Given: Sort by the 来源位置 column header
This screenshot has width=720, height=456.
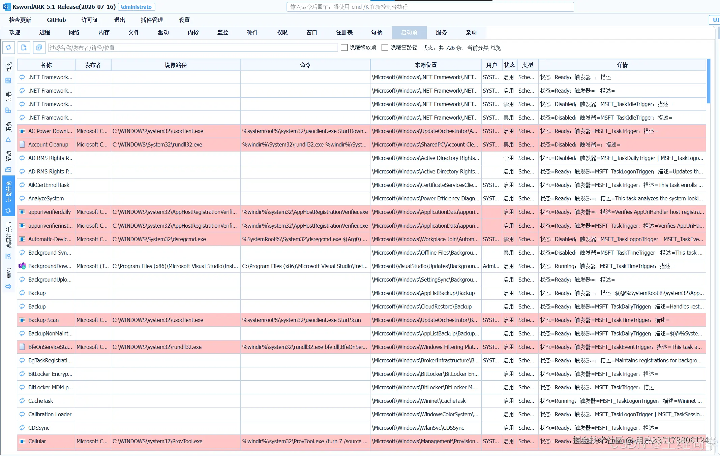Looking at the screenshot, I should pos(426,65).
